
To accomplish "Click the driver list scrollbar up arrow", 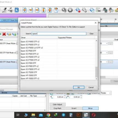I will (x=96, y=41).
